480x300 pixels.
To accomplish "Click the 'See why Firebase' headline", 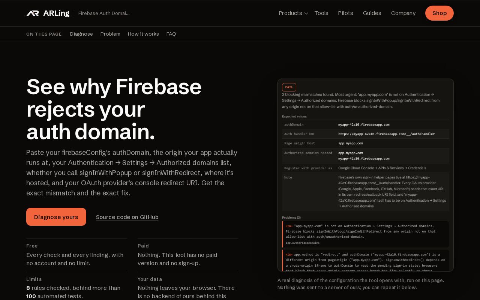I will [x=114, y=87].
